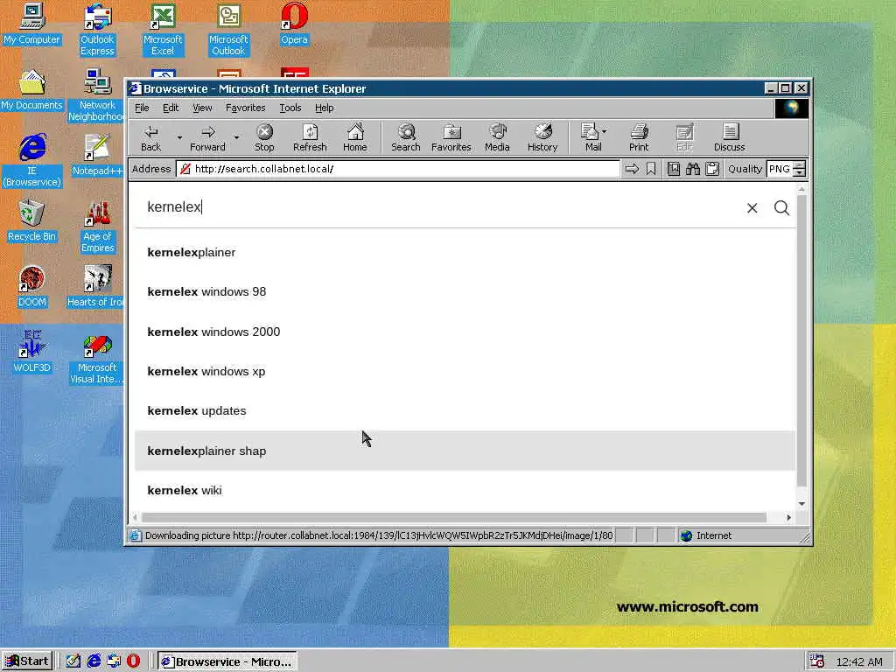This screenshot has height=672, width=896.
Task: Open the Back history dropdown arrow
Action: pyautogui.click(x=179, y=137)
